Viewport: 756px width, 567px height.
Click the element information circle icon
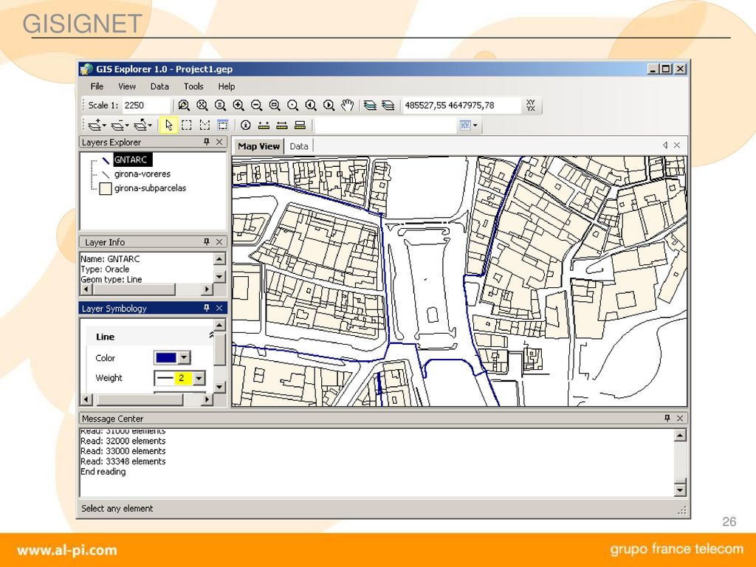(x=245, y=126)
